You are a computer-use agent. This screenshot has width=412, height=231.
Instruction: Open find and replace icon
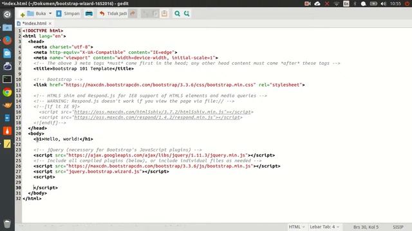tap(187, 13)
